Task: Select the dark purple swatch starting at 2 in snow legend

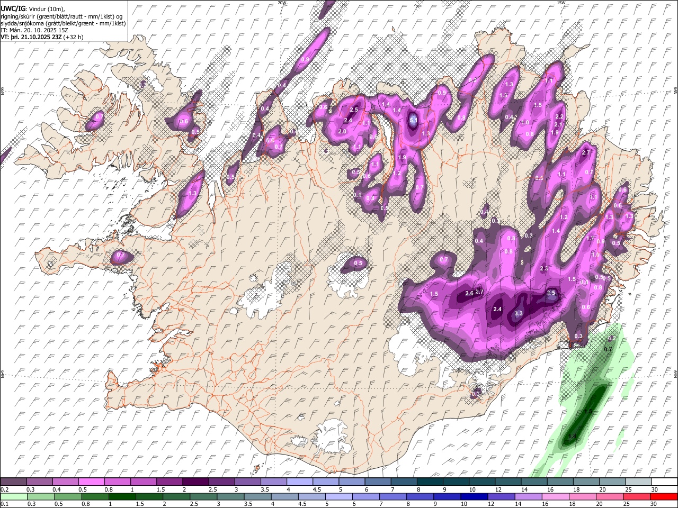Action: [x=195, y=482]
